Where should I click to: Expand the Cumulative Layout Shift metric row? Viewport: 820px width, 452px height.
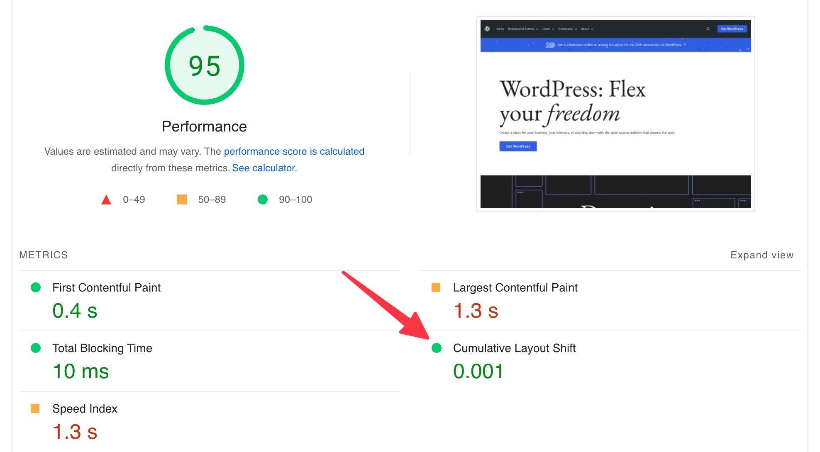click(x=514, y=348)
